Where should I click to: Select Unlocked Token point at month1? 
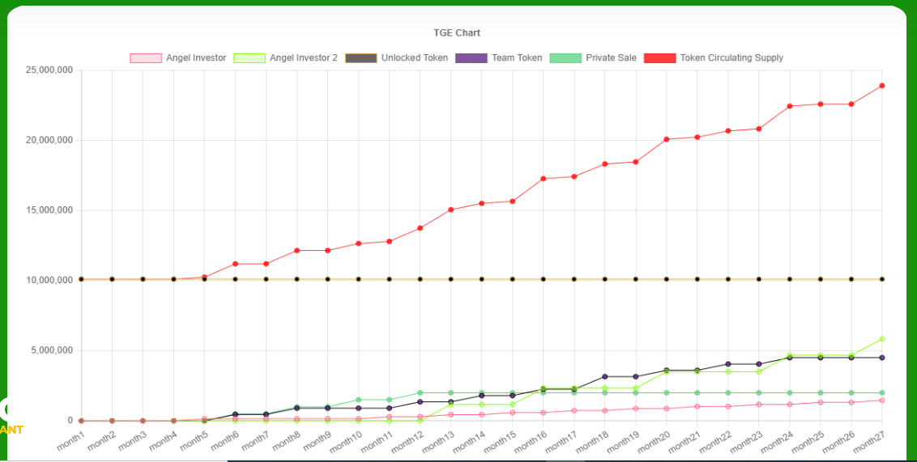81,279
